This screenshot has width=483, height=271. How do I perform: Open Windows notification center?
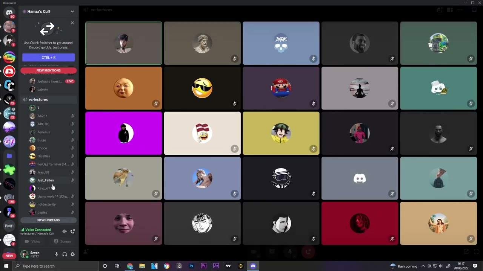(475, 266)
